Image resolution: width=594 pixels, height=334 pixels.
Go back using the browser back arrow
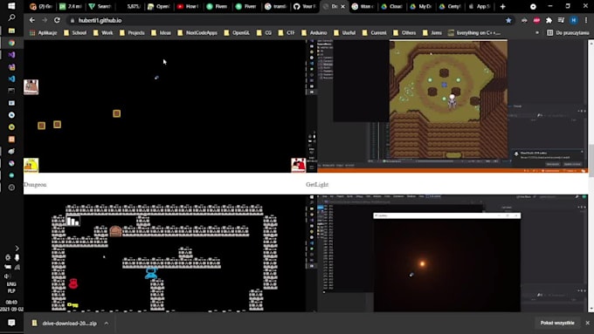32,20
